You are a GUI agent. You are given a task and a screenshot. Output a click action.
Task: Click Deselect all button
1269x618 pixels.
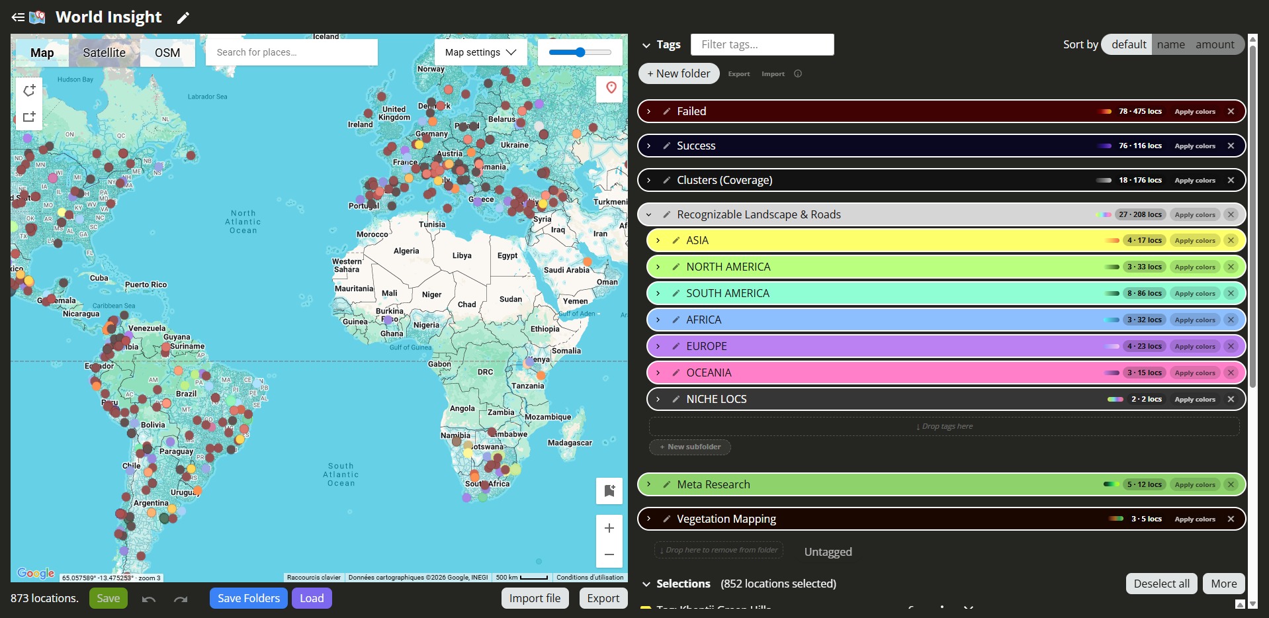click(1161, 584)
